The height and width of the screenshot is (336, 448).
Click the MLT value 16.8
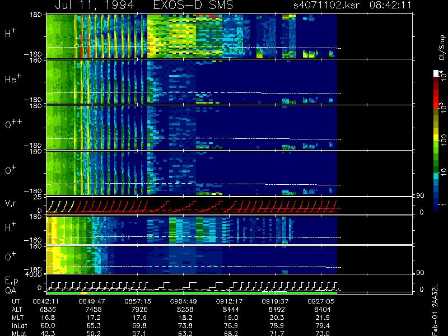(48, 318)
